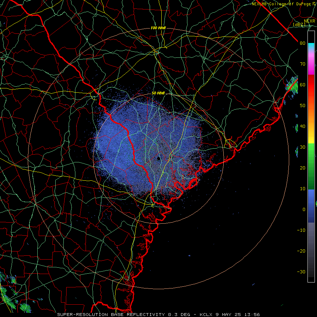Click the NEXR label above the color scale
Viewport: 317px width, 317px height.
click(x=309, y=21)
